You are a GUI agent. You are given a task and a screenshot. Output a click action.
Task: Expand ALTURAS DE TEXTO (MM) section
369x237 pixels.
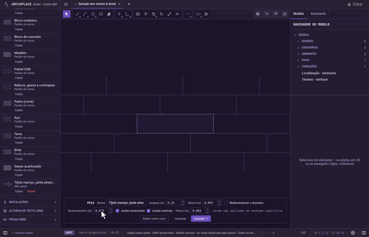click(30, 211)
